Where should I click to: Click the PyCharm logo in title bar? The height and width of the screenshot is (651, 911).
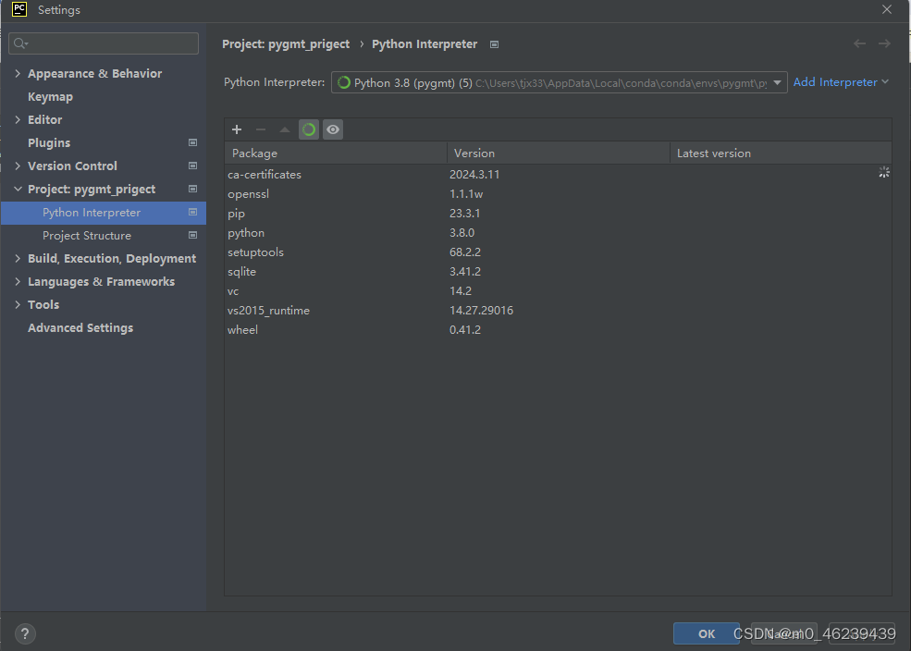pyautogui.click(x=19, y=9)
